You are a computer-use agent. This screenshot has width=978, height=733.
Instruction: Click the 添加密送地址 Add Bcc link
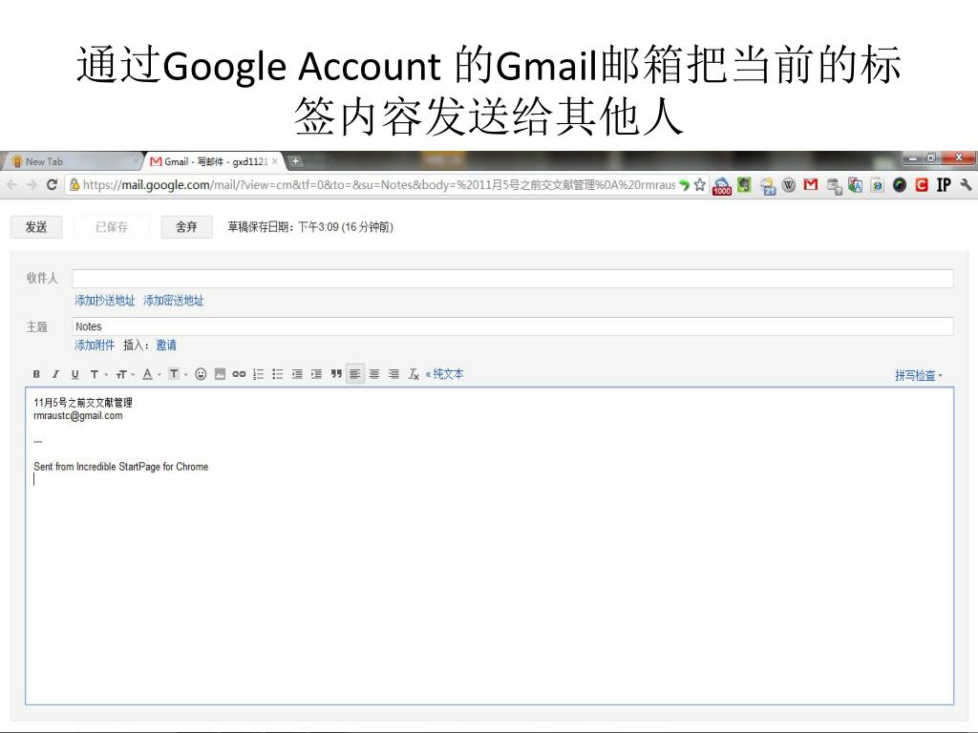(x=174, y=301)
